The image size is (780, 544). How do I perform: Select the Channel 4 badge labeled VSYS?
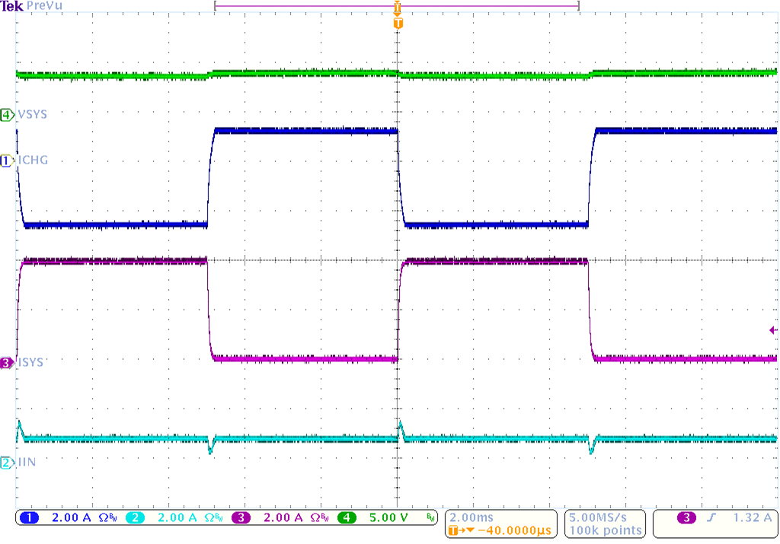pyautogui.click(x=6, y=113)
